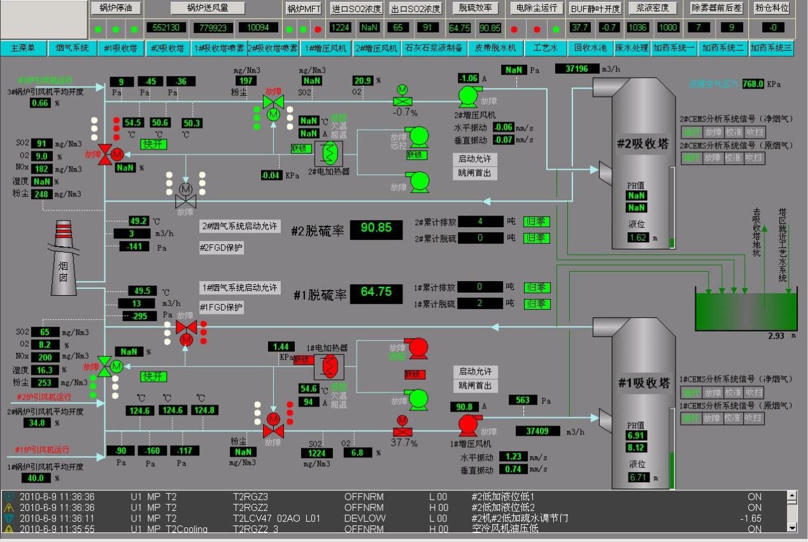Viewport: 808px width, 542px height.
Task: Open the 石灰石浆液制备 tab
Action: point(433,49)
